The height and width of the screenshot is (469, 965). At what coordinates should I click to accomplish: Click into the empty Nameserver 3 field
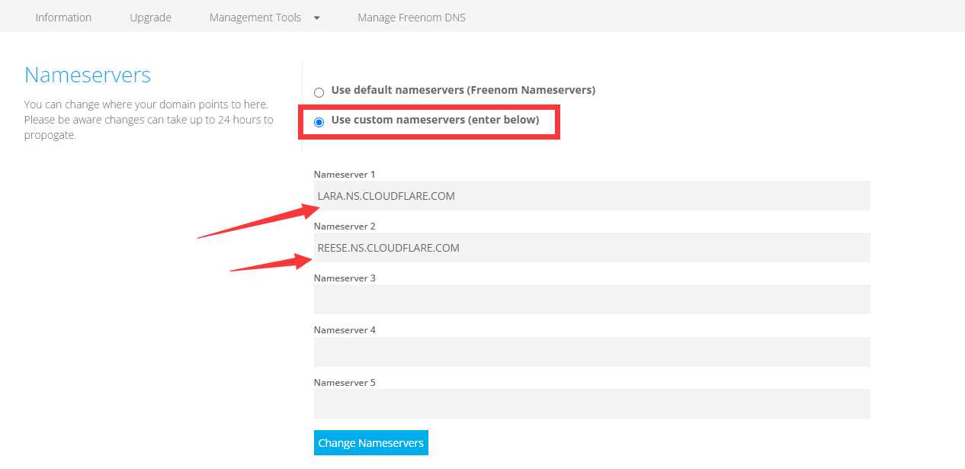[592, 300]
